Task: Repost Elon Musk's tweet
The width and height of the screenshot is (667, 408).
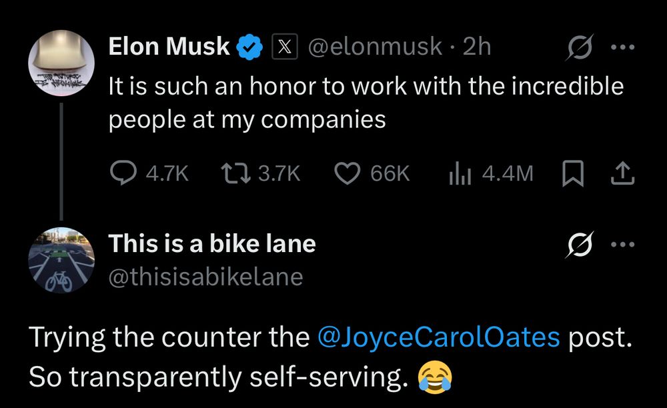Action: pyautogui.click(x=235, y=174)
